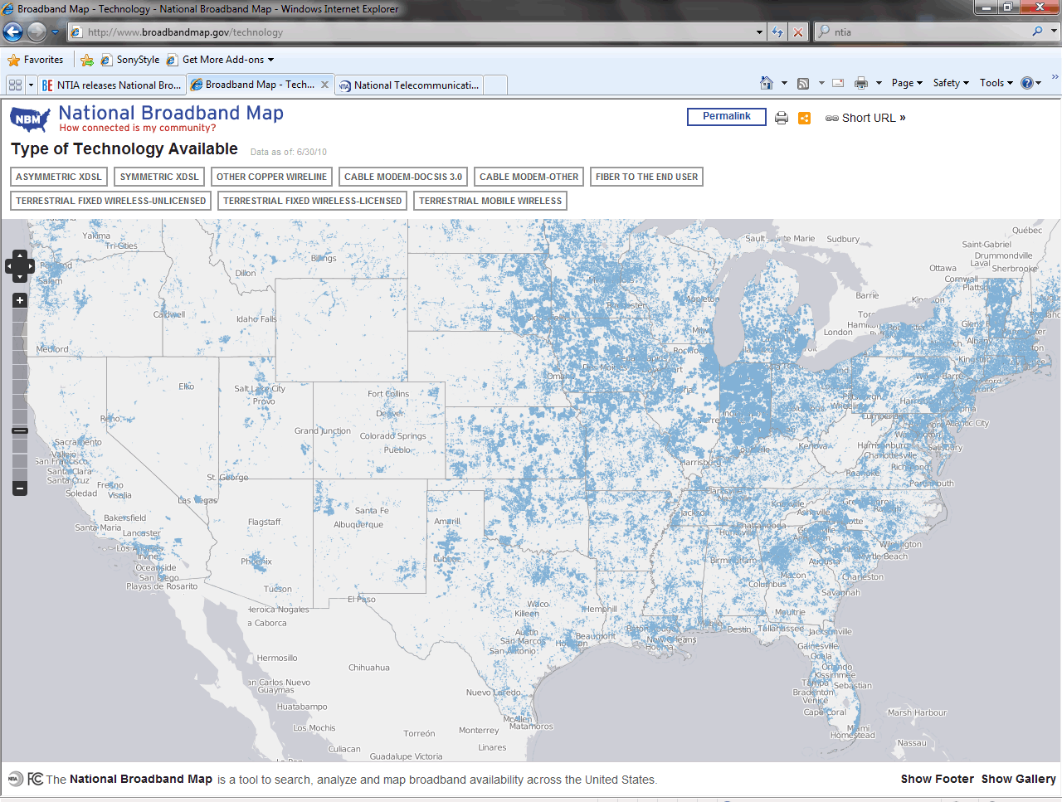
Task: Refresh the page using the refresh icon
Action: point(777,32)
